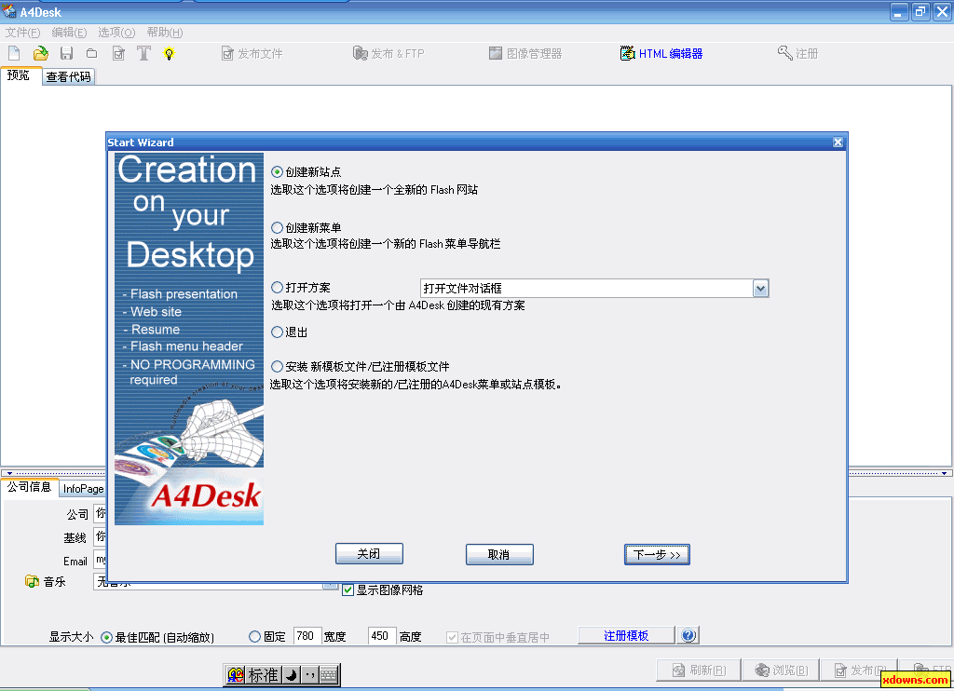The width and height of the screenshot is (954, 691).
Task: Select the 创建新站点 radio option
Action: pyautogui.click(x=277, y=172)
